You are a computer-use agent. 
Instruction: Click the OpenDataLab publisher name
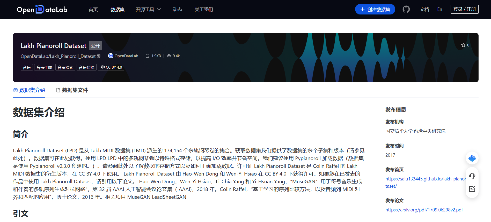click(126, 56)
